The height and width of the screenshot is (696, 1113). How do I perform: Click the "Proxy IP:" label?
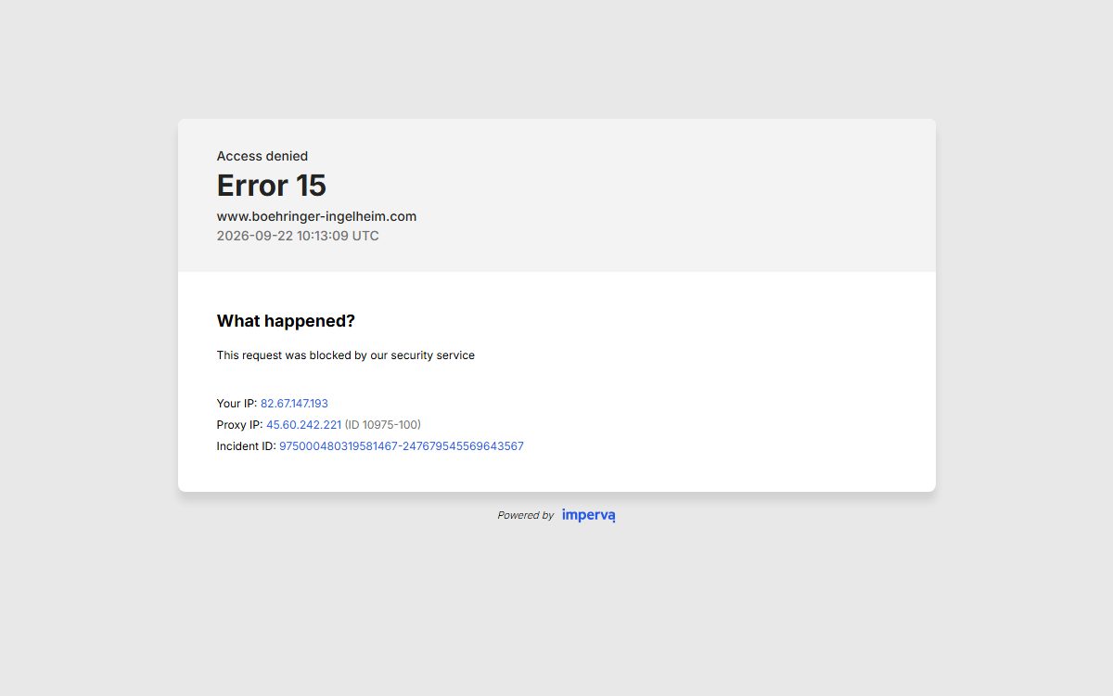240,425
